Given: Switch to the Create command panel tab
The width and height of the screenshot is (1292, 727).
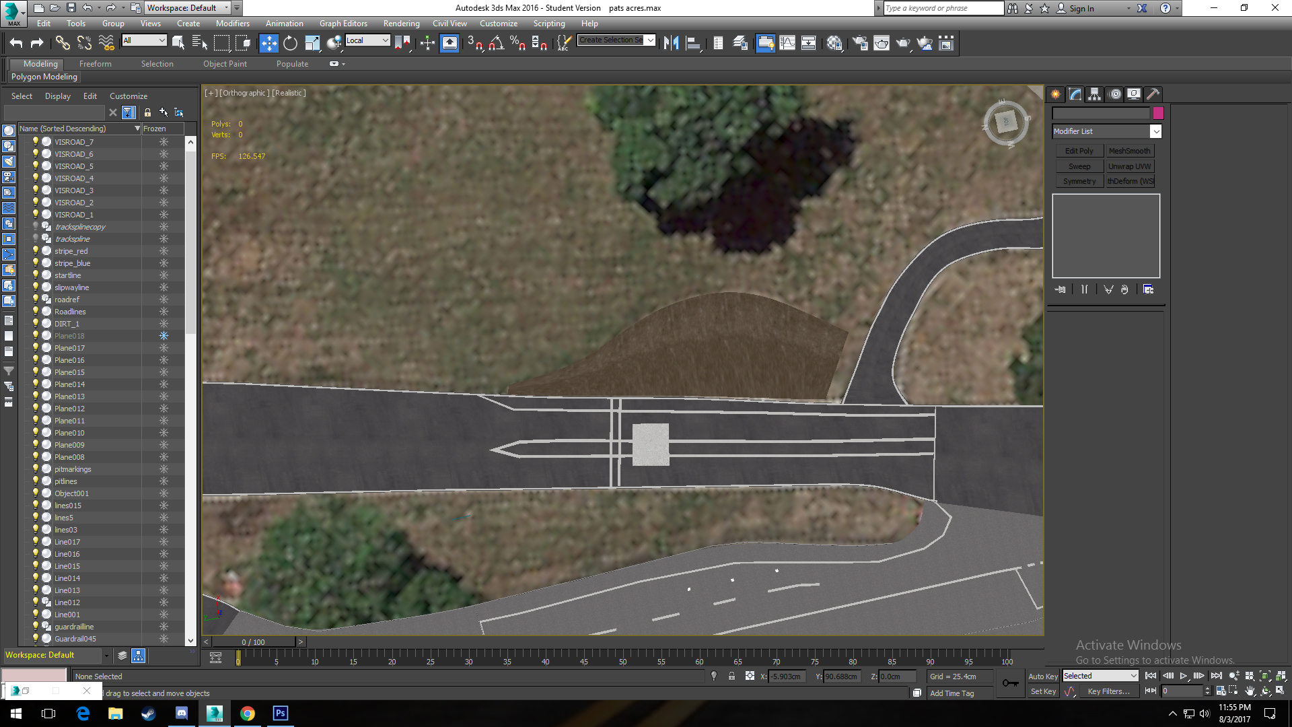Looking at the screenshot, I should click(1055, 94).
